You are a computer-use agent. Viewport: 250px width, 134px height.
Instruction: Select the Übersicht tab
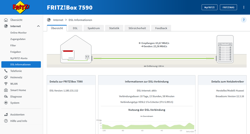click(x=57, y=28)
